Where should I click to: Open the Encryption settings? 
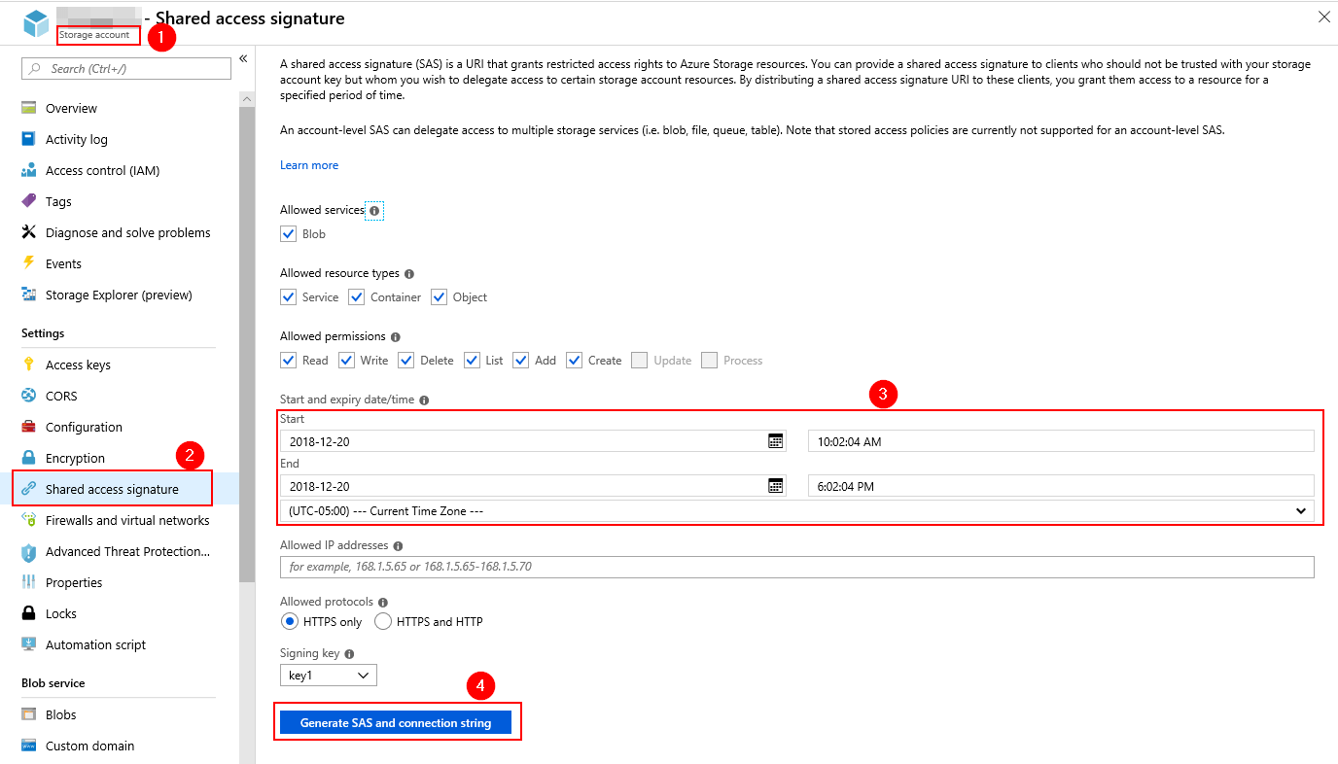coord(80,457)
